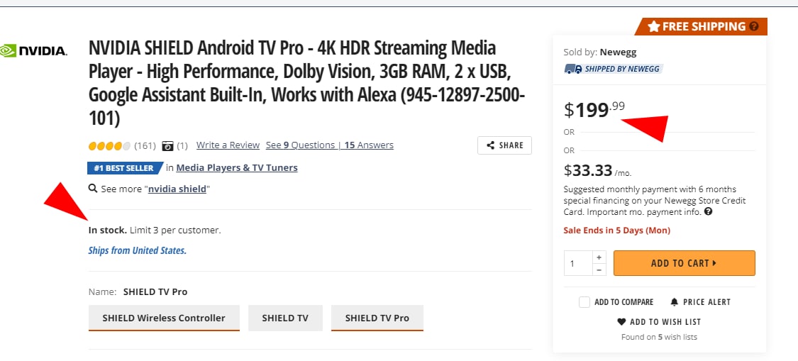Tick the Add to Compare checkbox
Screen dimensions: 798x361
pyautogui.click(x=584, y=302)
